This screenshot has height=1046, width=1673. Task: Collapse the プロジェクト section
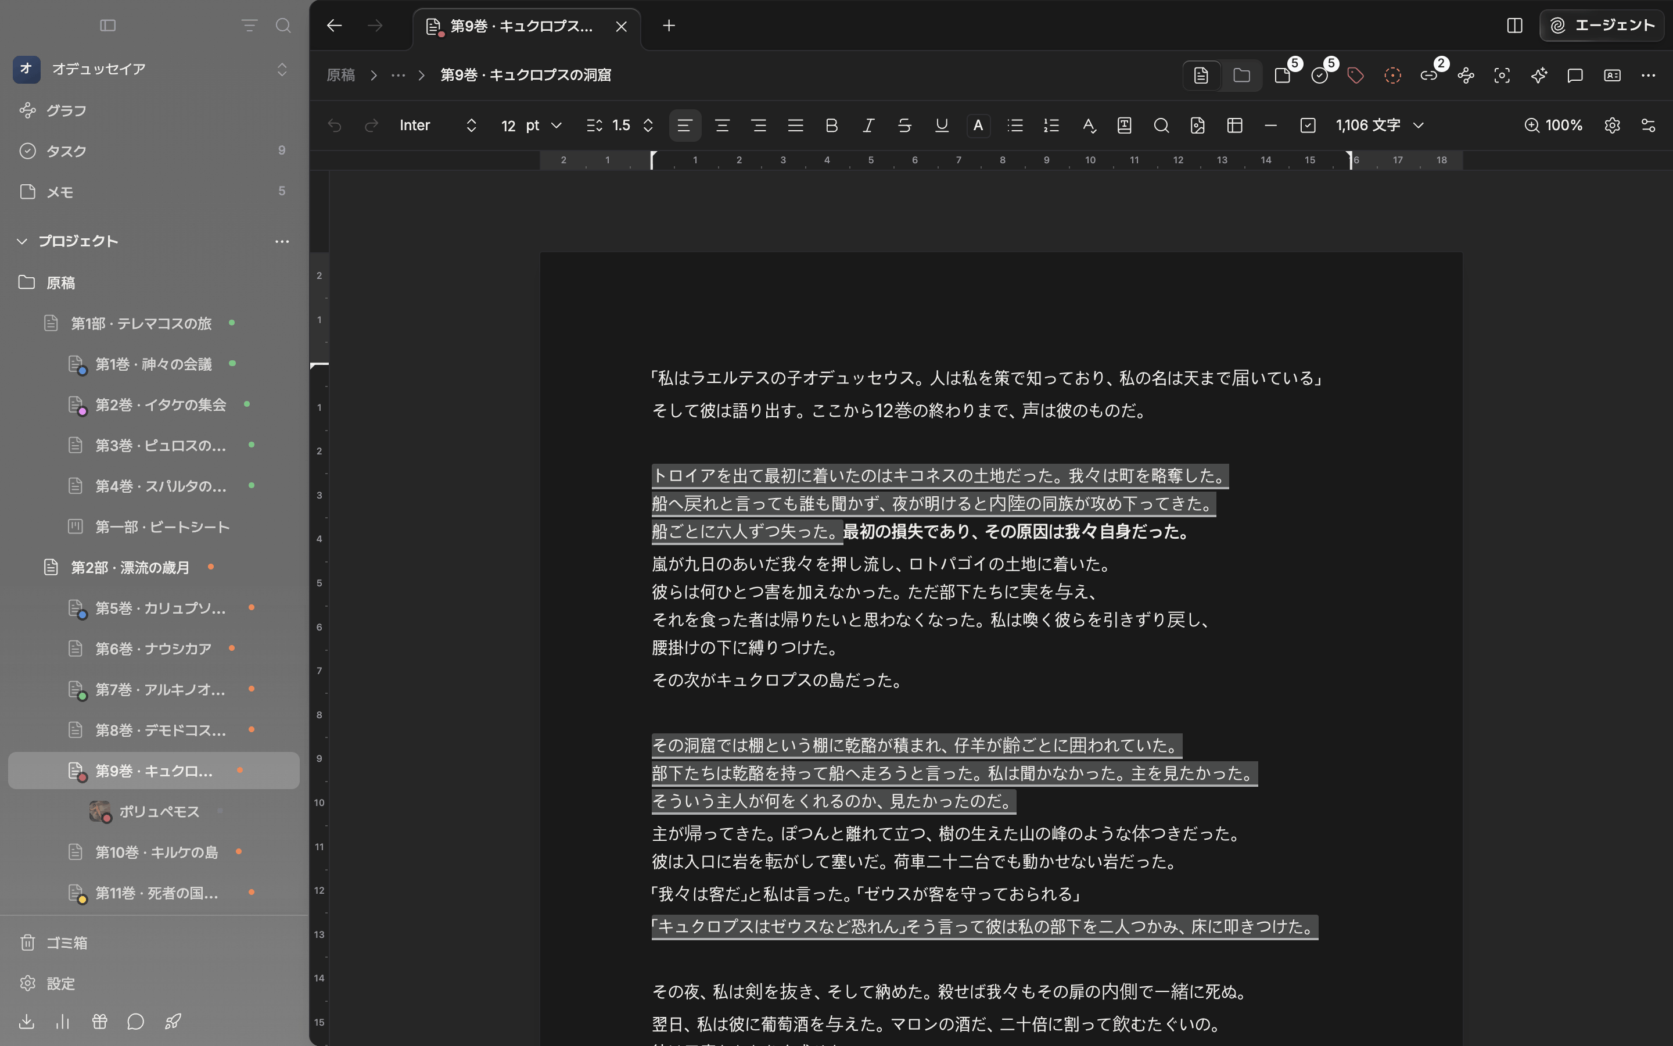tap(22, 241)
